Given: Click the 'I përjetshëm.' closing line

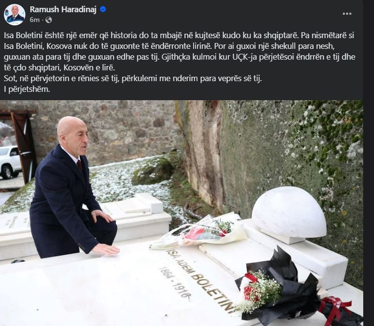Looking at the screenshot, I should 27,89.
